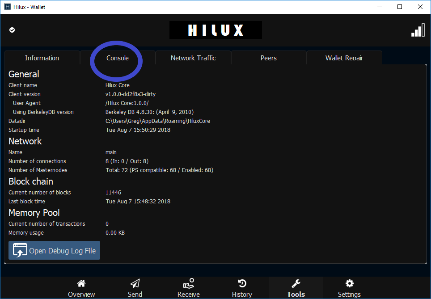Click the Datadir label

coord(17,121)
